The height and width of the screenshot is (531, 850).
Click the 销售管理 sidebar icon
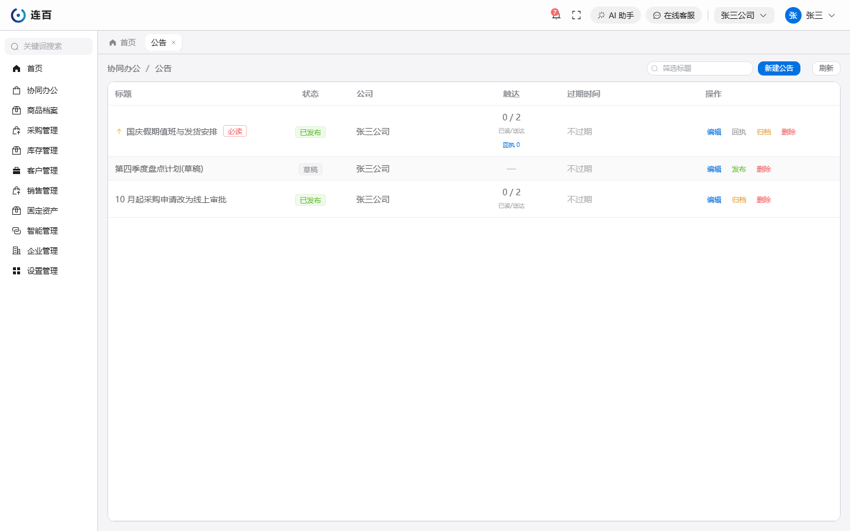(x=17, y=191)
